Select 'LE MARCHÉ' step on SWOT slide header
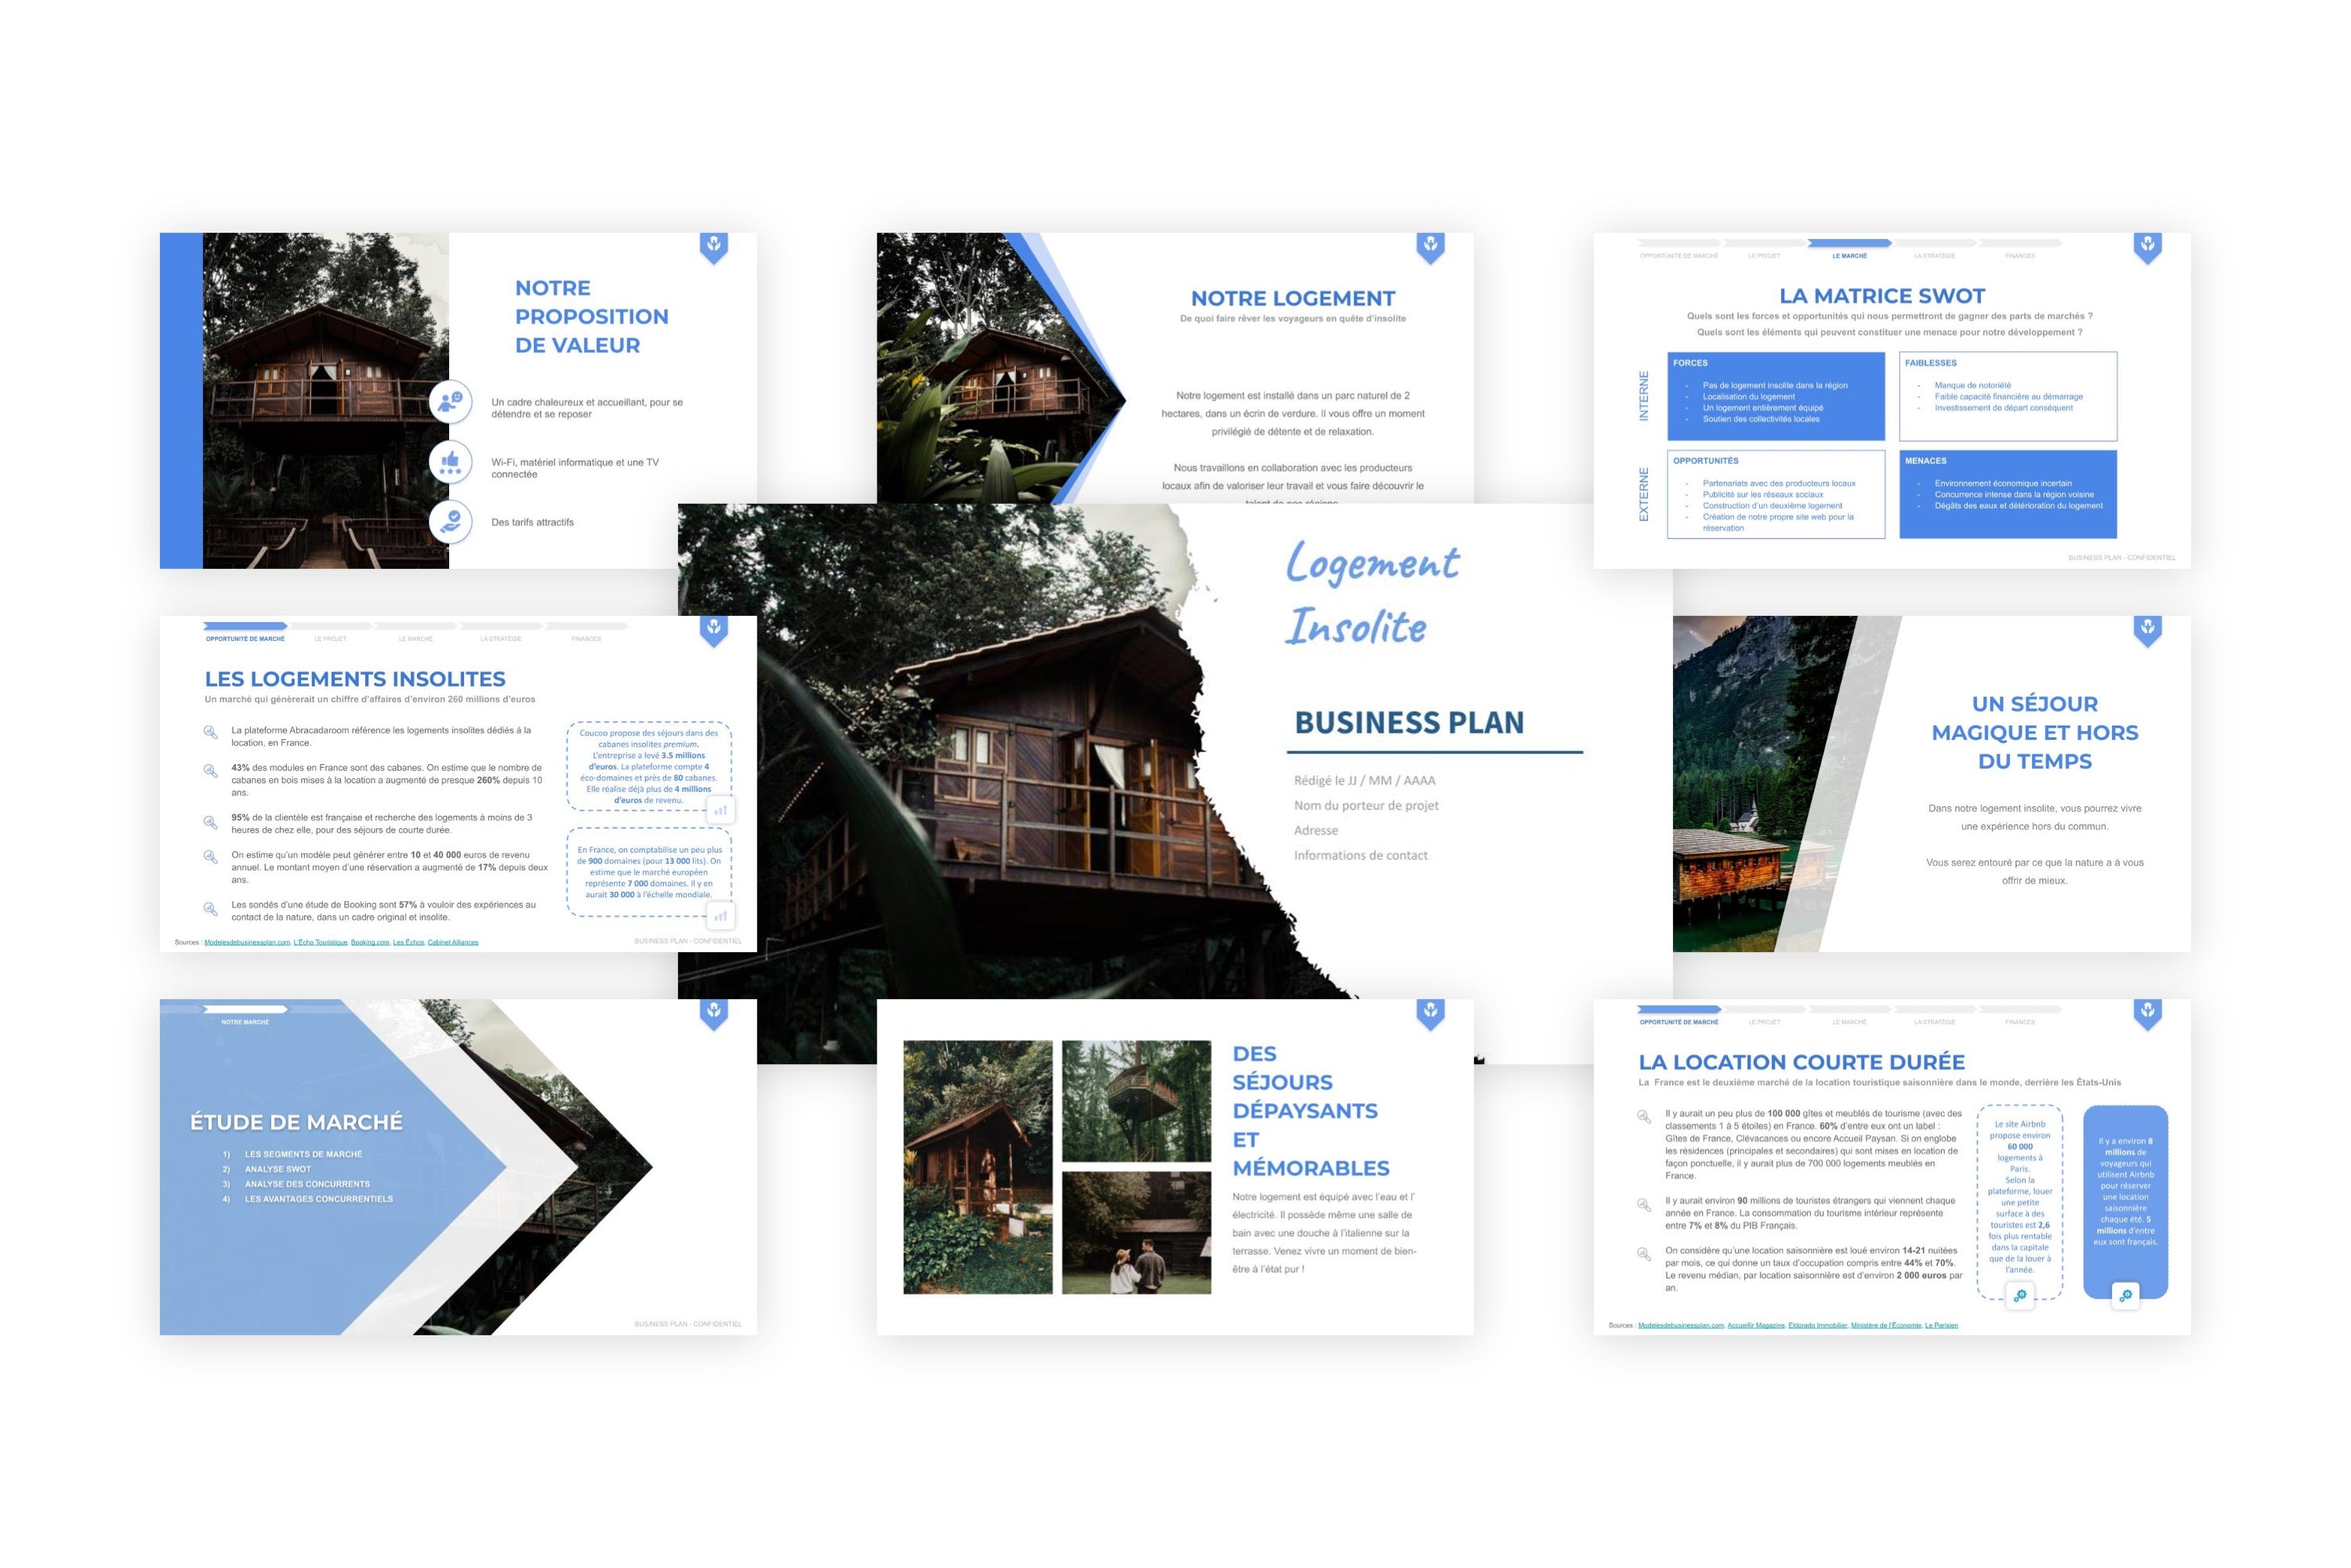This screenshot has height=1568, width=2351. click(1849, 255)
